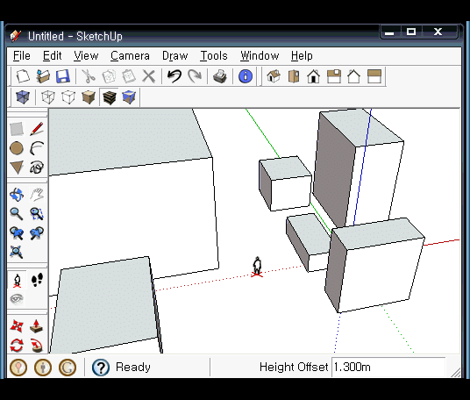Switch to Right view icon
470x400 pixels.
pyautogui.click(x=334, y=76)
